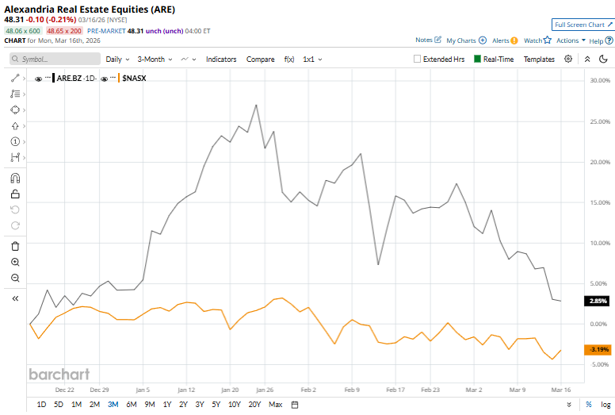This screenshot has width=615, height=415.
Task: Click the orange $NASX color marker
Action: click(118, 79)
